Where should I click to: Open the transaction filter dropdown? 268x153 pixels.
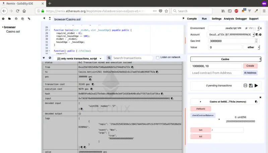(79, 59)
